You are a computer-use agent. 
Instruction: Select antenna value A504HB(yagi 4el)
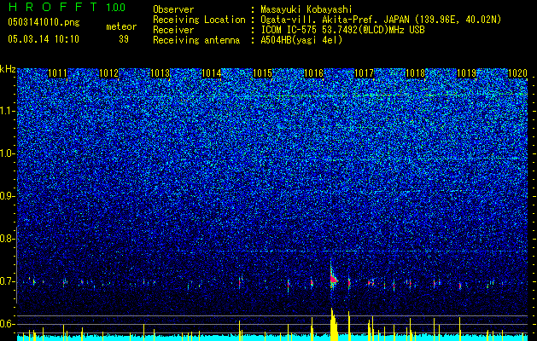[x=301, y=40]
